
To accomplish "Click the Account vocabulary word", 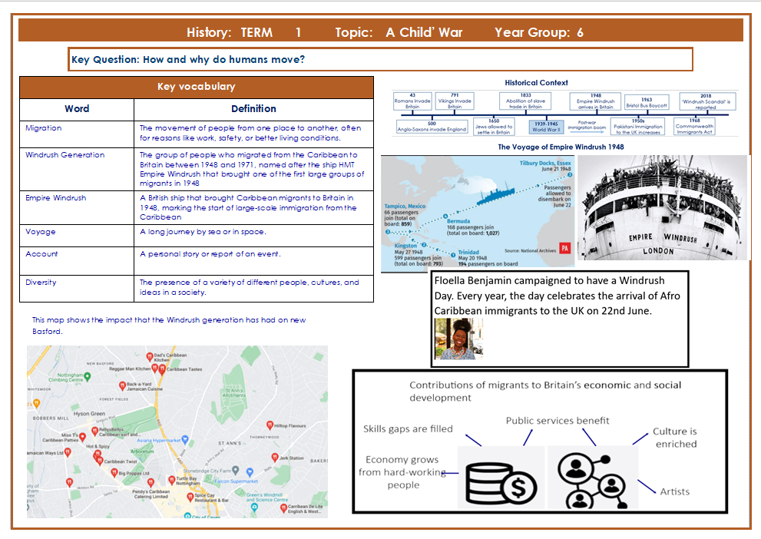I will coord(41,253).
